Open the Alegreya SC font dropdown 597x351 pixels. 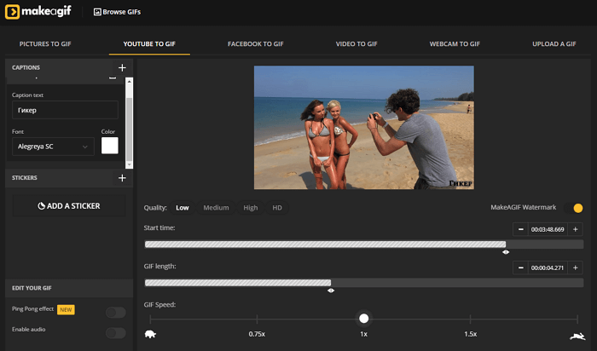click(x=52, y=147)
